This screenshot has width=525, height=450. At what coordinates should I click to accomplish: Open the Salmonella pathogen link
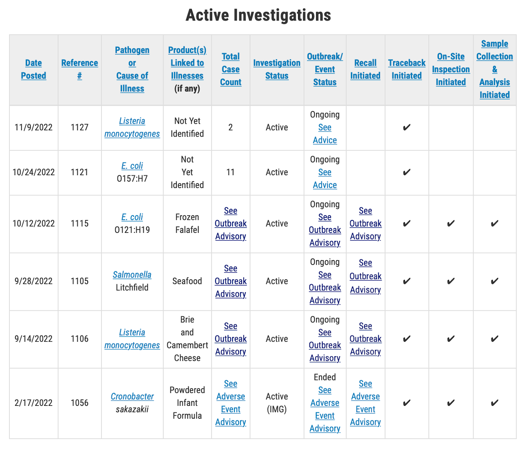pos(132,275)
